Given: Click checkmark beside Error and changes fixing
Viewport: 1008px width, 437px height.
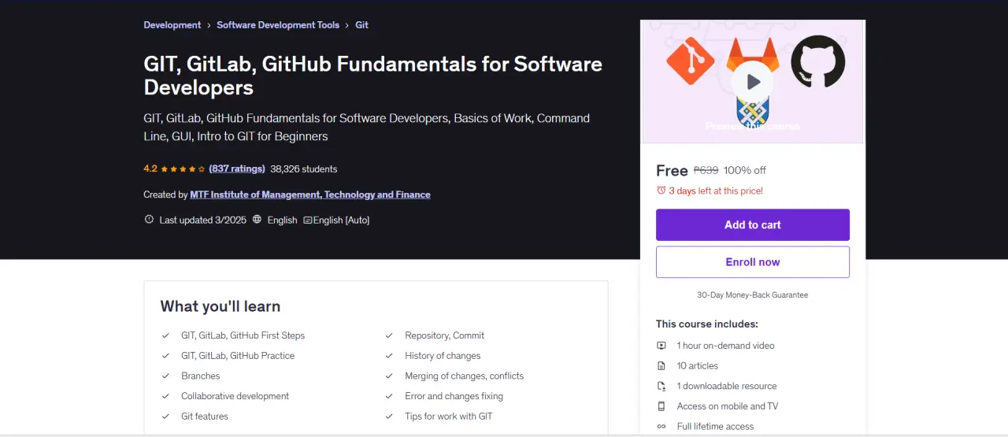Looking at the screenshot, I should [x=389, y=396].
